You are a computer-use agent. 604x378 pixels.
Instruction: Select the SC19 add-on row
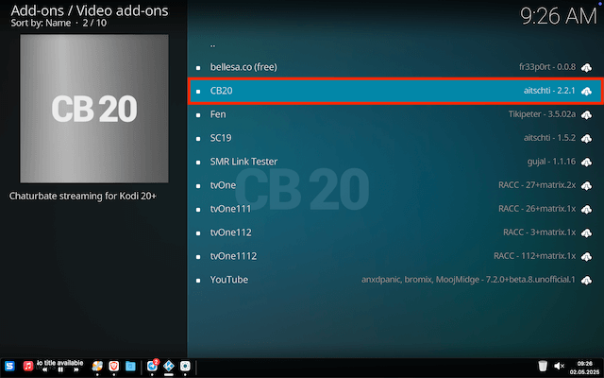click(395, 138)
